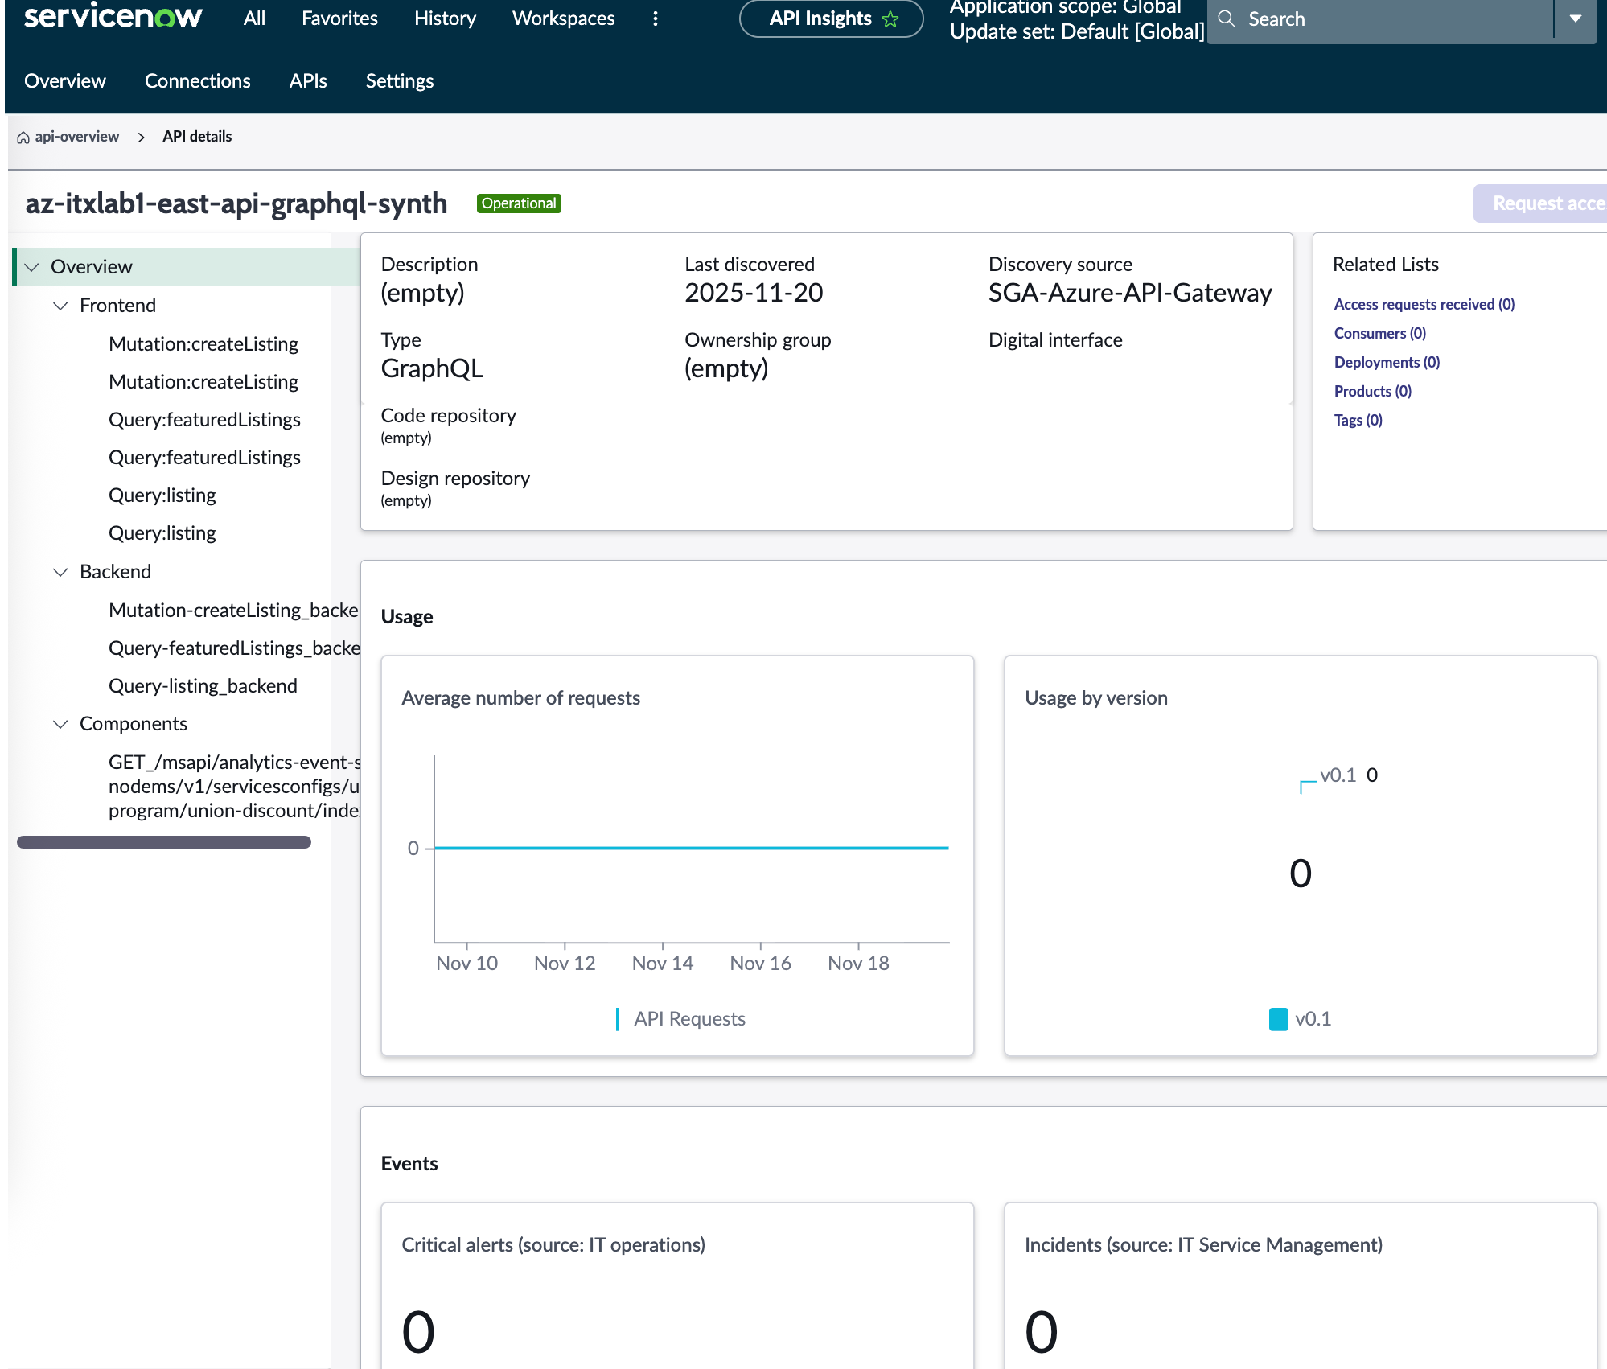Toggle the API Insights favorite star

pyautogui.click(x=890, y=19)
